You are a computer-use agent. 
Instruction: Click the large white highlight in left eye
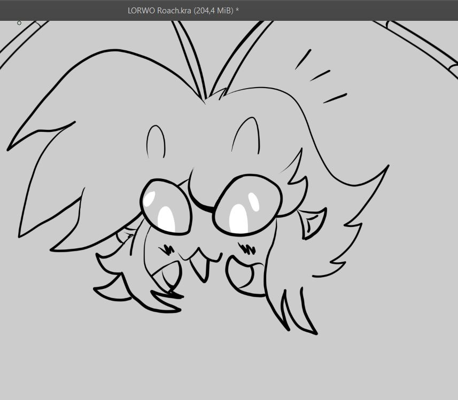pyautogui.click(x=166, y=218)
